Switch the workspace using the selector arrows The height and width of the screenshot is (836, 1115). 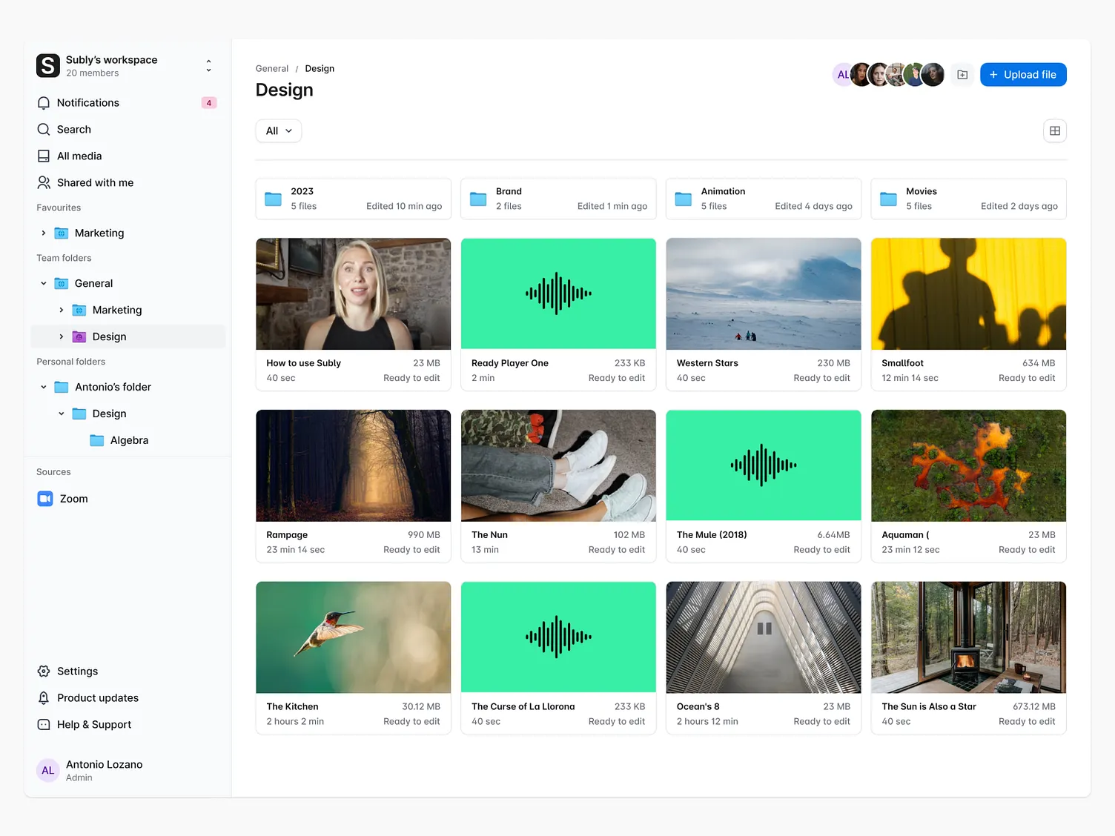208,65
